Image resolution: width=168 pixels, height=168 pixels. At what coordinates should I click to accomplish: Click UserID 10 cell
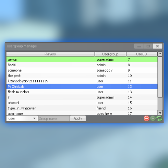click(130, 76)
